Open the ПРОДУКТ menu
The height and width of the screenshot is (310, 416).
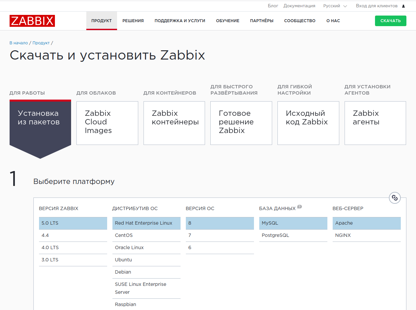(102, 21)
